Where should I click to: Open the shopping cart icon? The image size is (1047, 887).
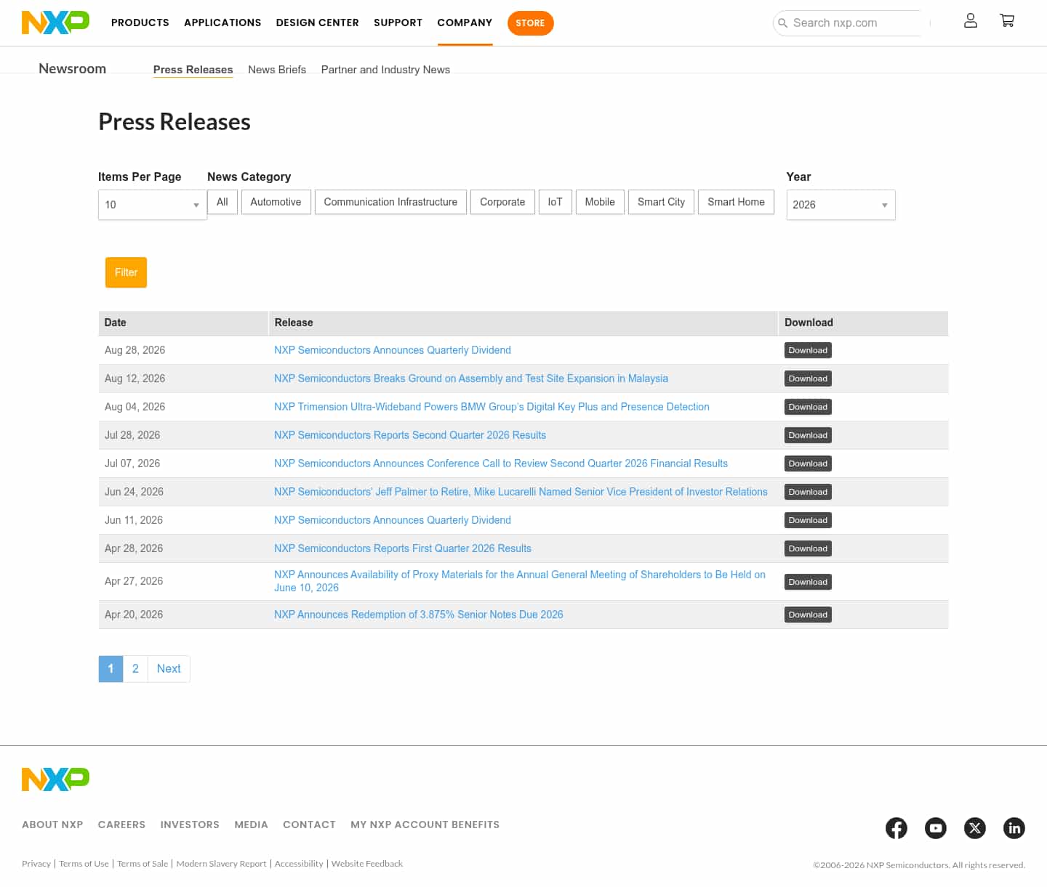pos(1007,21)
